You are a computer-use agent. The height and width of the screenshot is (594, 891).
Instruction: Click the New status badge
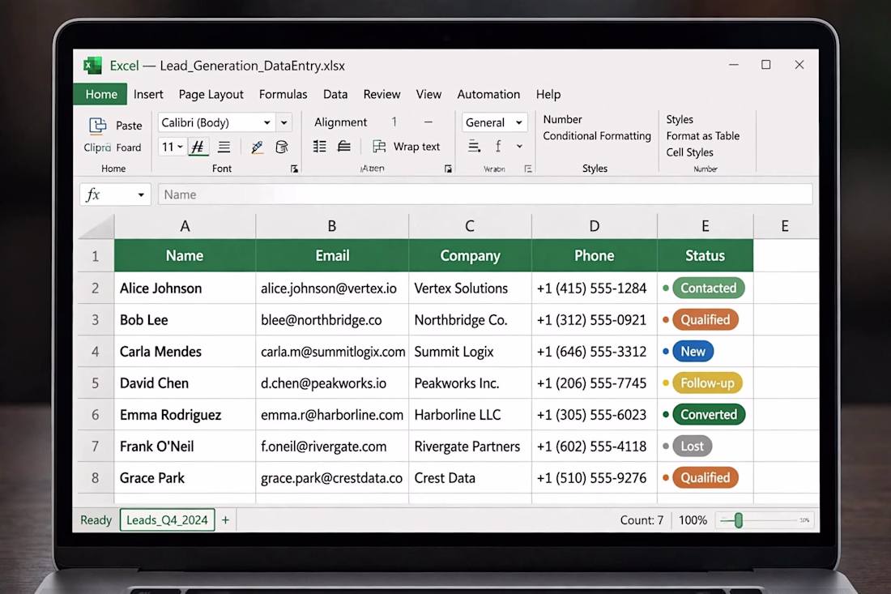[693, 351]
